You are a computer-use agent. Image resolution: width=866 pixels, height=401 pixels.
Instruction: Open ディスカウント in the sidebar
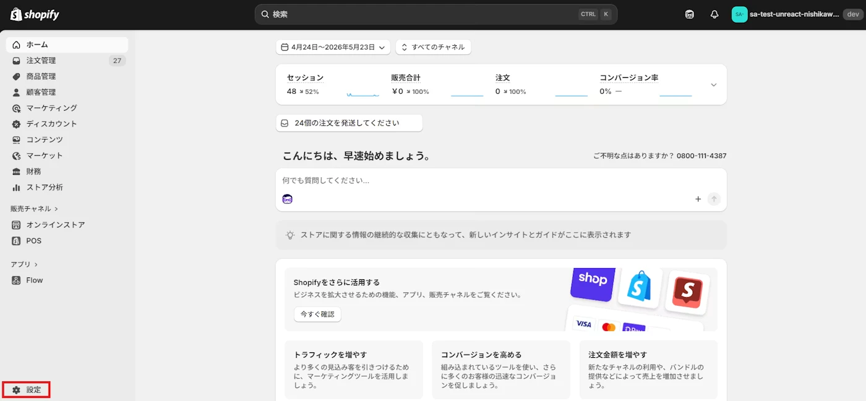[x=67, y=124]
